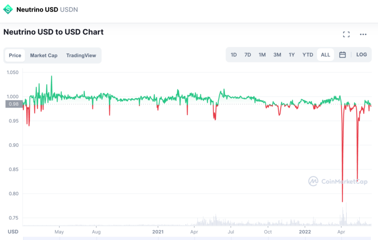
Task: Open the three-dot more options menu
Action: coord(363,35)
